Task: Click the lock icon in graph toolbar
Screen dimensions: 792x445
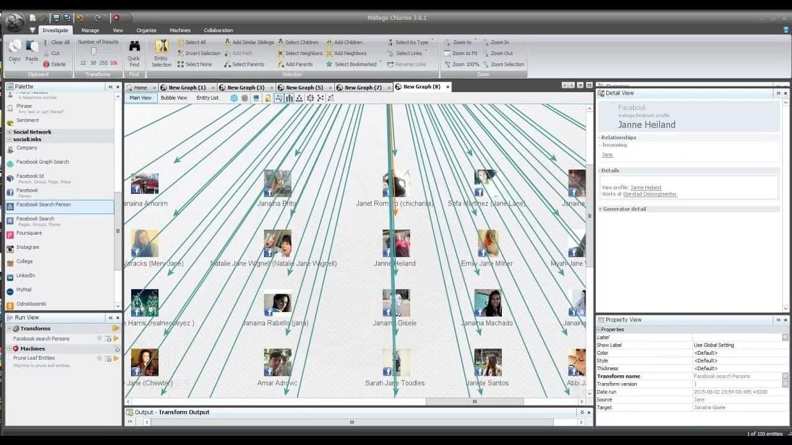Action: 268,98
